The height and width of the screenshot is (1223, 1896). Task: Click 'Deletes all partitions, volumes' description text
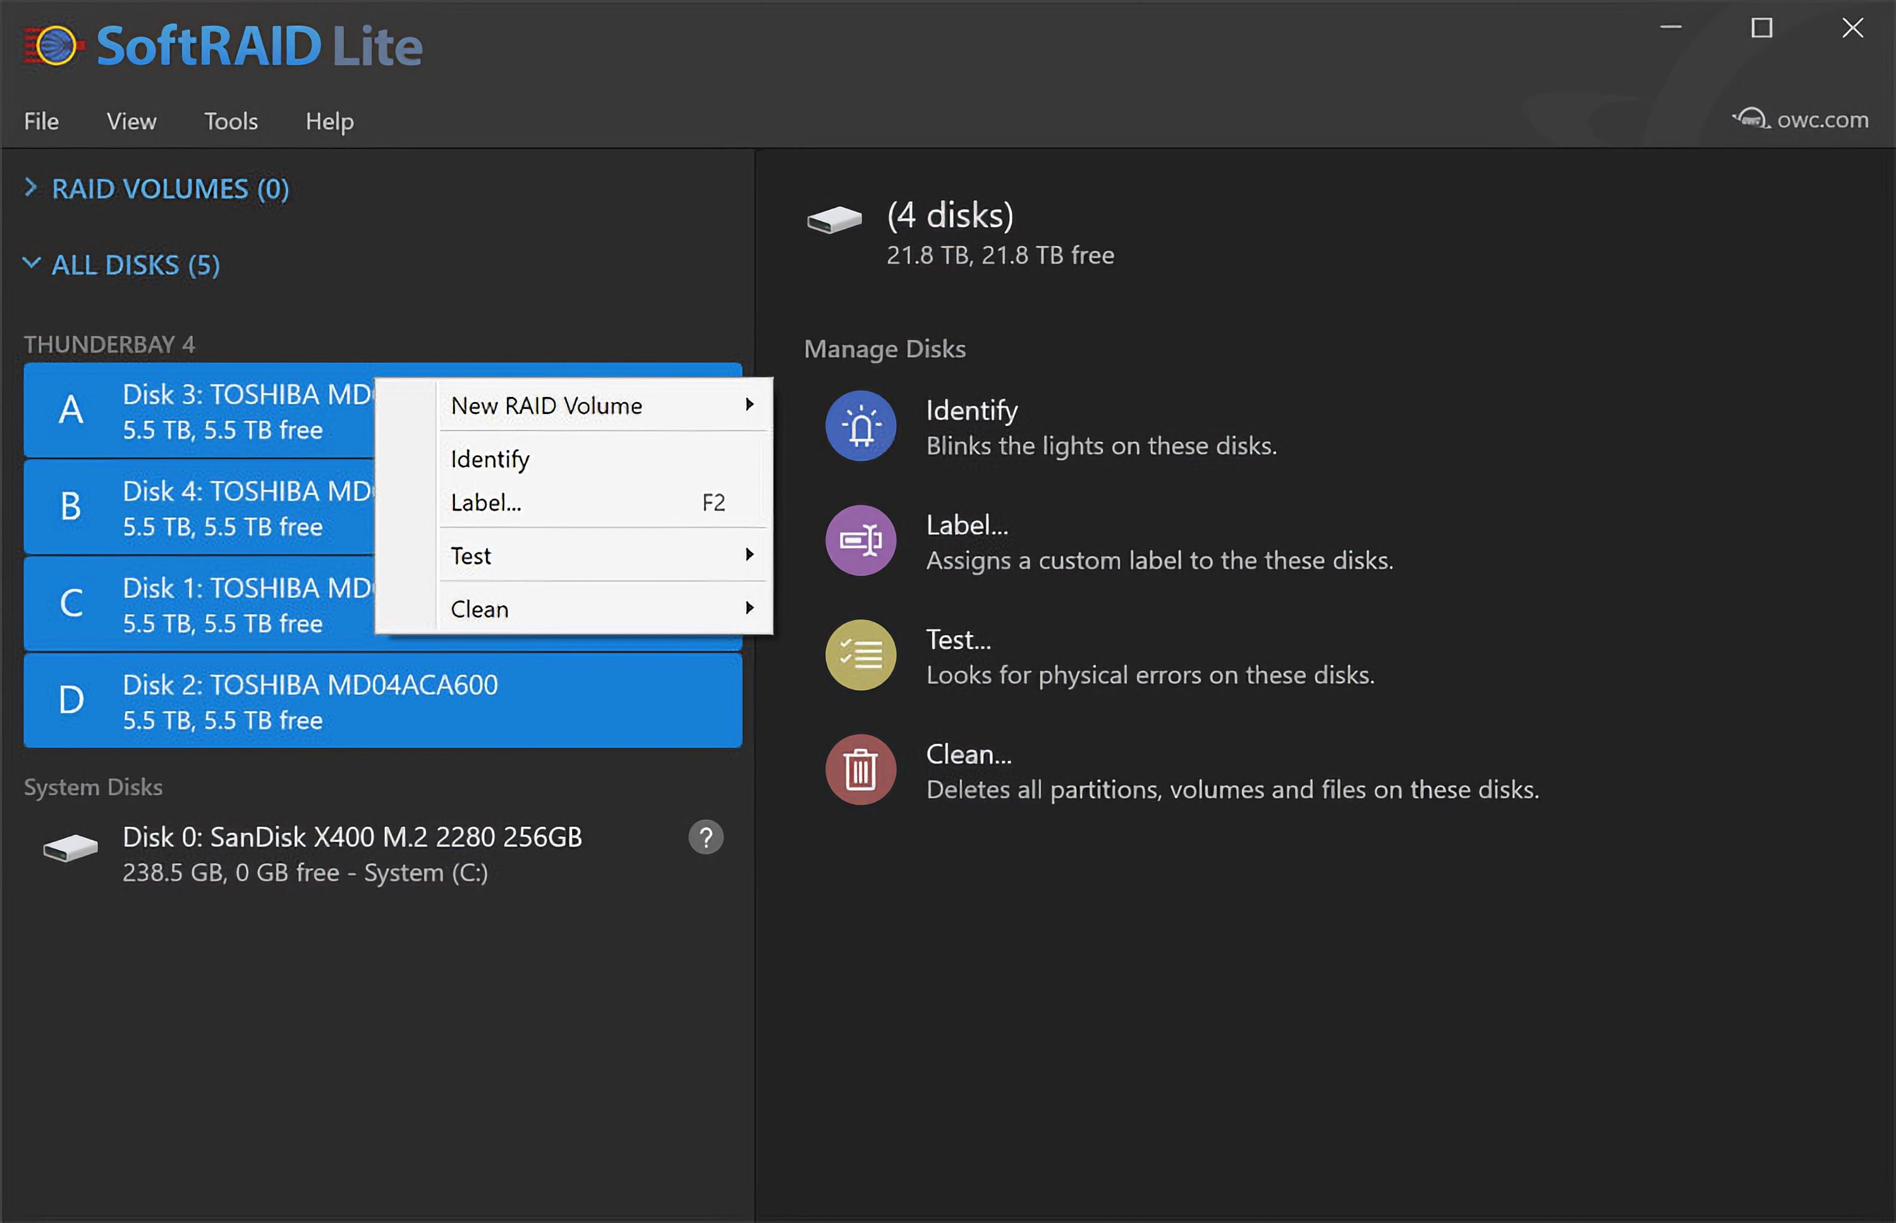click(x=1233, y=789)
